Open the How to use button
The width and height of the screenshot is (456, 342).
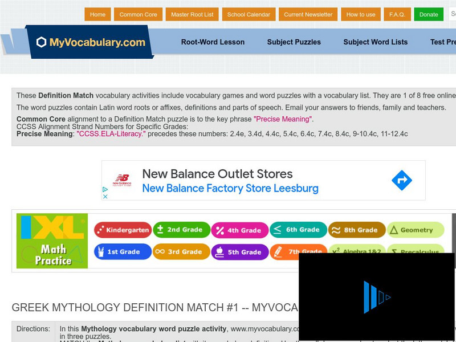click(x=361, y=15)
